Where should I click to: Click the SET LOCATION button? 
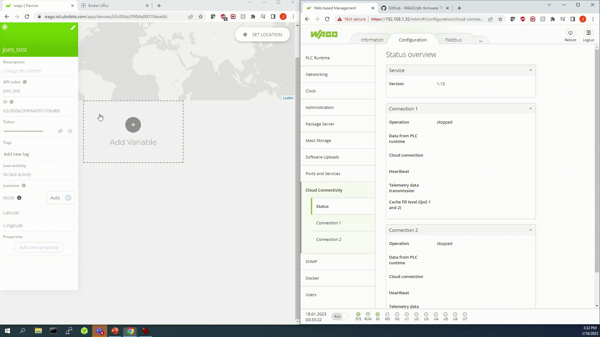[262, 35]
